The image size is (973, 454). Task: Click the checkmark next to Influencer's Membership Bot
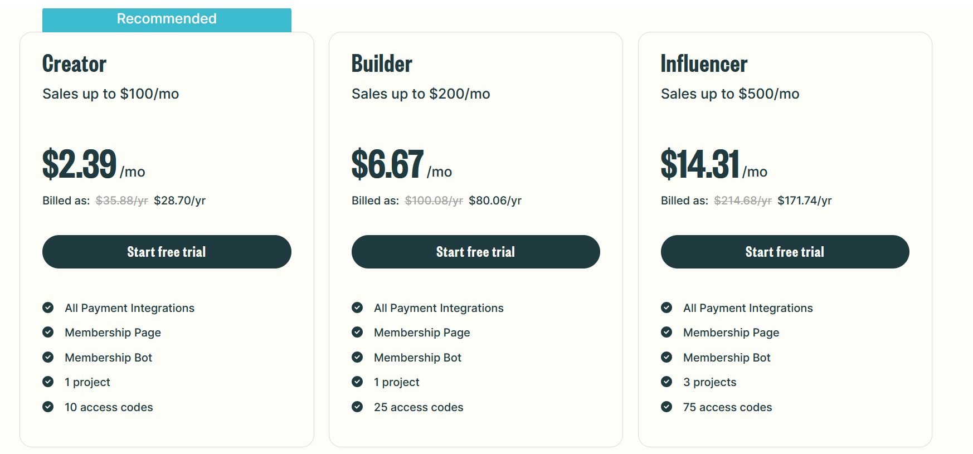point(666,357)
